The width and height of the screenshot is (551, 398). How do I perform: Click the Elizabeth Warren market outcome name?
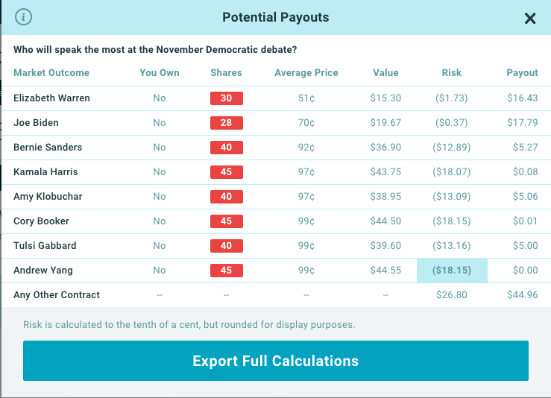[x=51, y=98]
